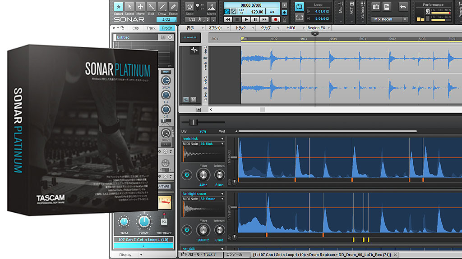Toggle the metronome icon
This screenshot has width=462, height=259.
click(284, 19)
